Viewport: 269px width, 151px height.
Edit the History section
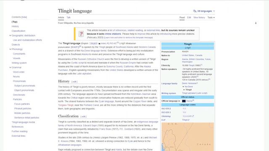[x=74, y=82]
